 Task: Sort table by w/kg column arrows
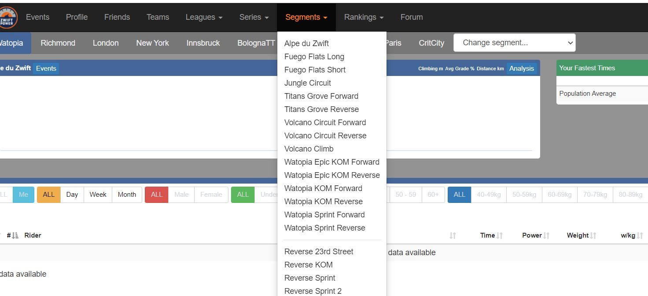click(x=640, y=236)
